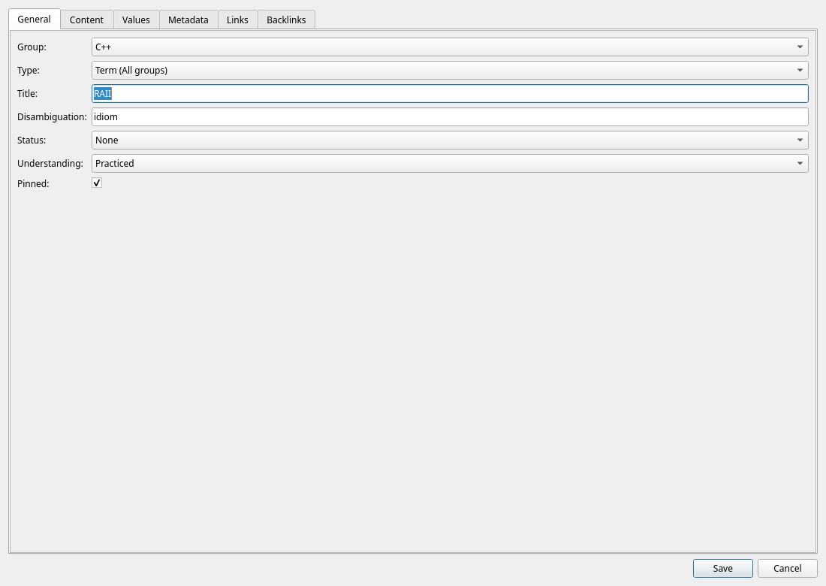826x586 pixels.
Task: Click the Group label
Action: coord(32,47)
